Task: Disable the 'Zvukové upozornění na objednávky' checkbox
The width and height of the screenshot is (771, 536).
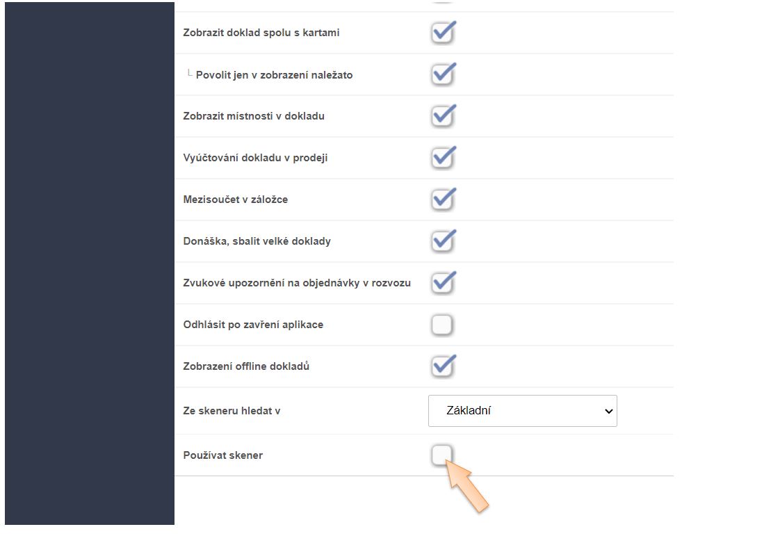Action: 442,284
